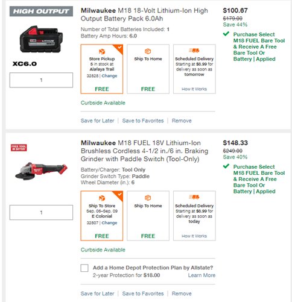Check the Allstate Protection Plan checkbox

(x=84, y=268)
